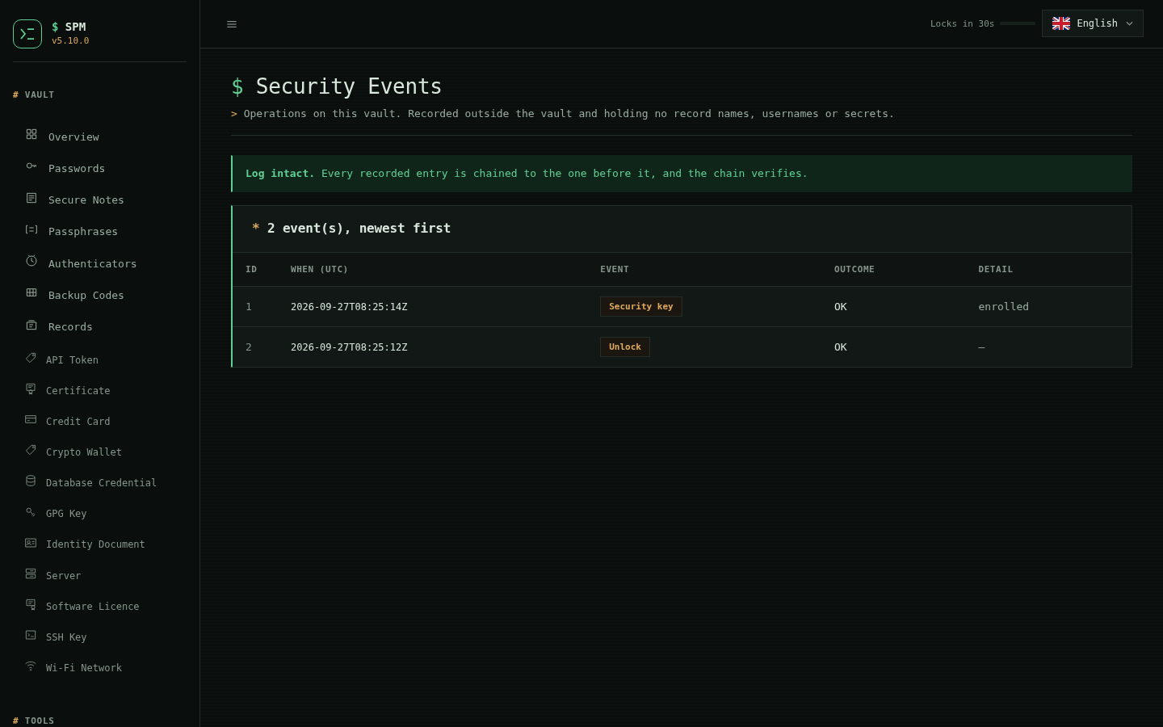Click the Authenticators clock icon
Image resolution: width=1163 pixels, height=727 pixels.
[x=31, y=261]
